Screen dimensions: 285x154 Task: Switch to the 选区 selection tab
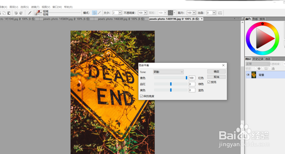[268, 59]
